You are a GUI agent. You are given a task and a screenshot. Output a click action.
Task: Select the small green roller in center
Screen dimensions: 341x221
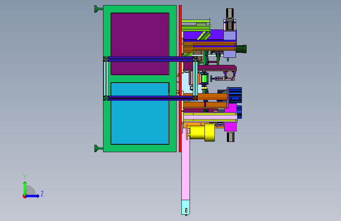(x=204, y=79)
